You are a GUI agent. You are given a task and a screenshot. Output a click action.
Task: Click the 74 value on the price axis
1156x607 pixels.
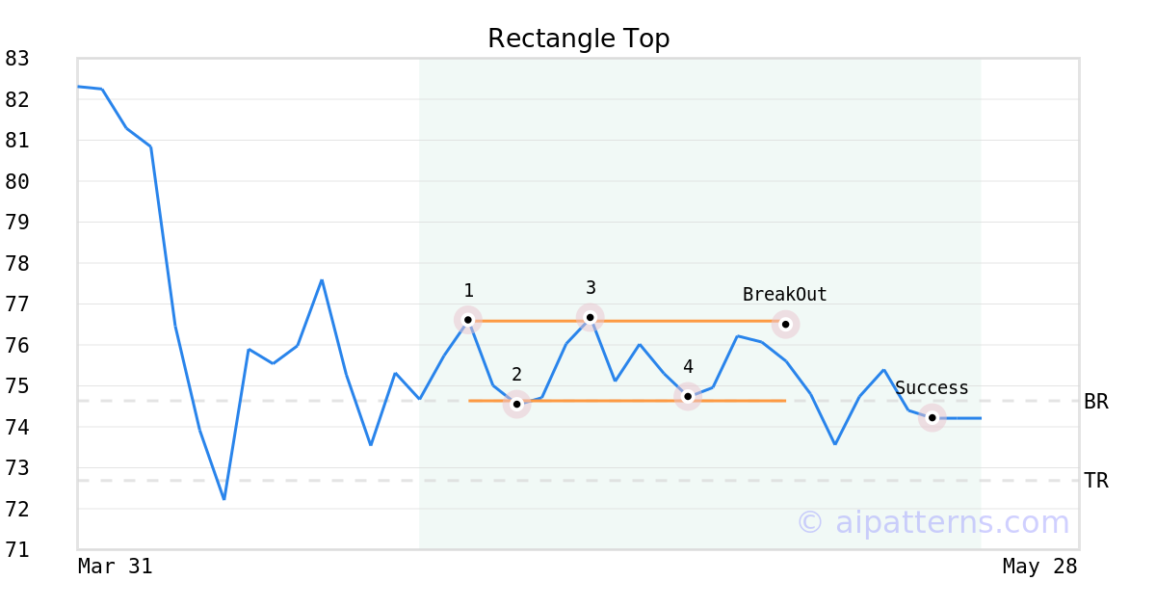point(17,427)
